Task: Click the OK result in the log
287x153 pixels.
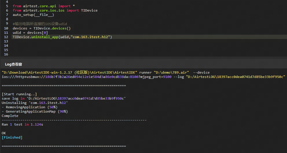Action: coord(4,133)
